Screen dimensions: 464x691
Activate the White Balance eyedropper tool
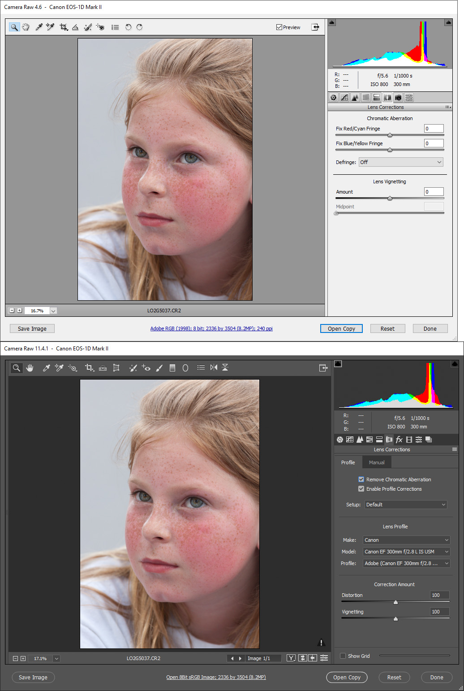point(39,27)
